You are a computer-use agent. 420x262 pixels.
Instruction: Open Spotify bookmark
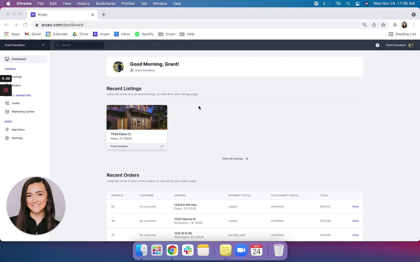(144, 34)
